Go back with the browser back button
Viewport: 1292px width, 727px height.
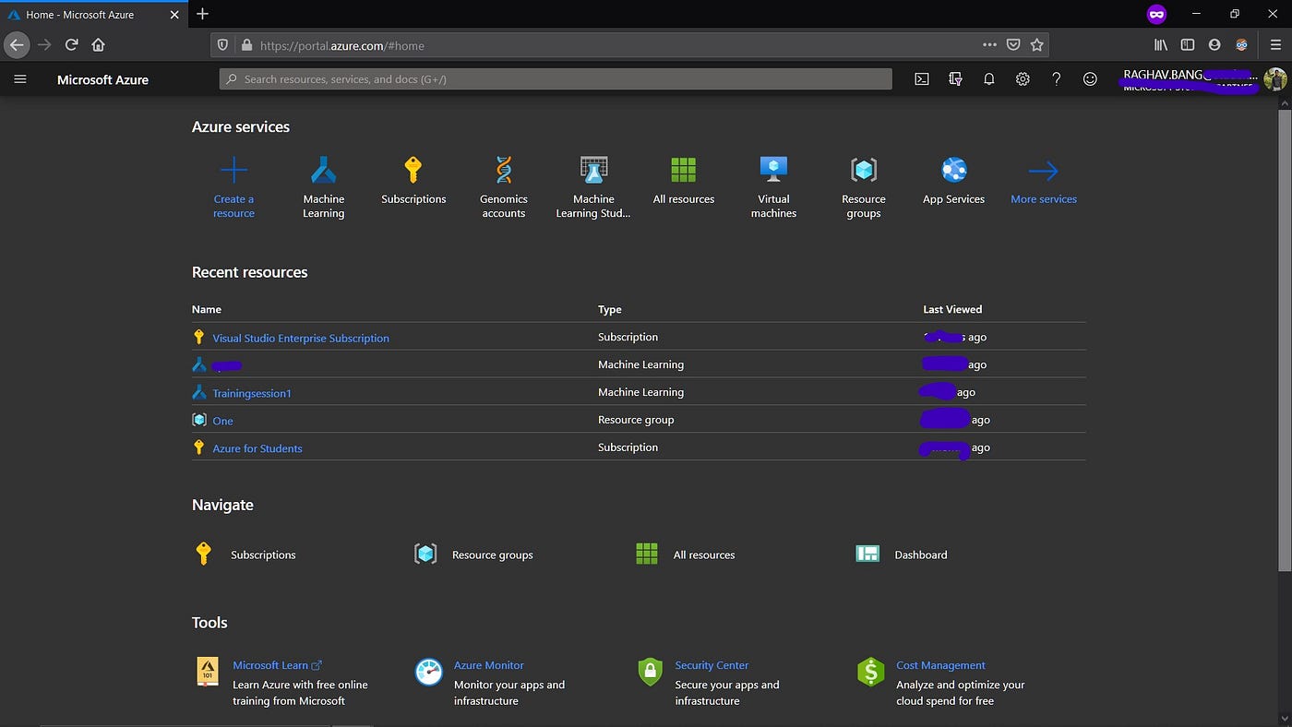(17, 44)
